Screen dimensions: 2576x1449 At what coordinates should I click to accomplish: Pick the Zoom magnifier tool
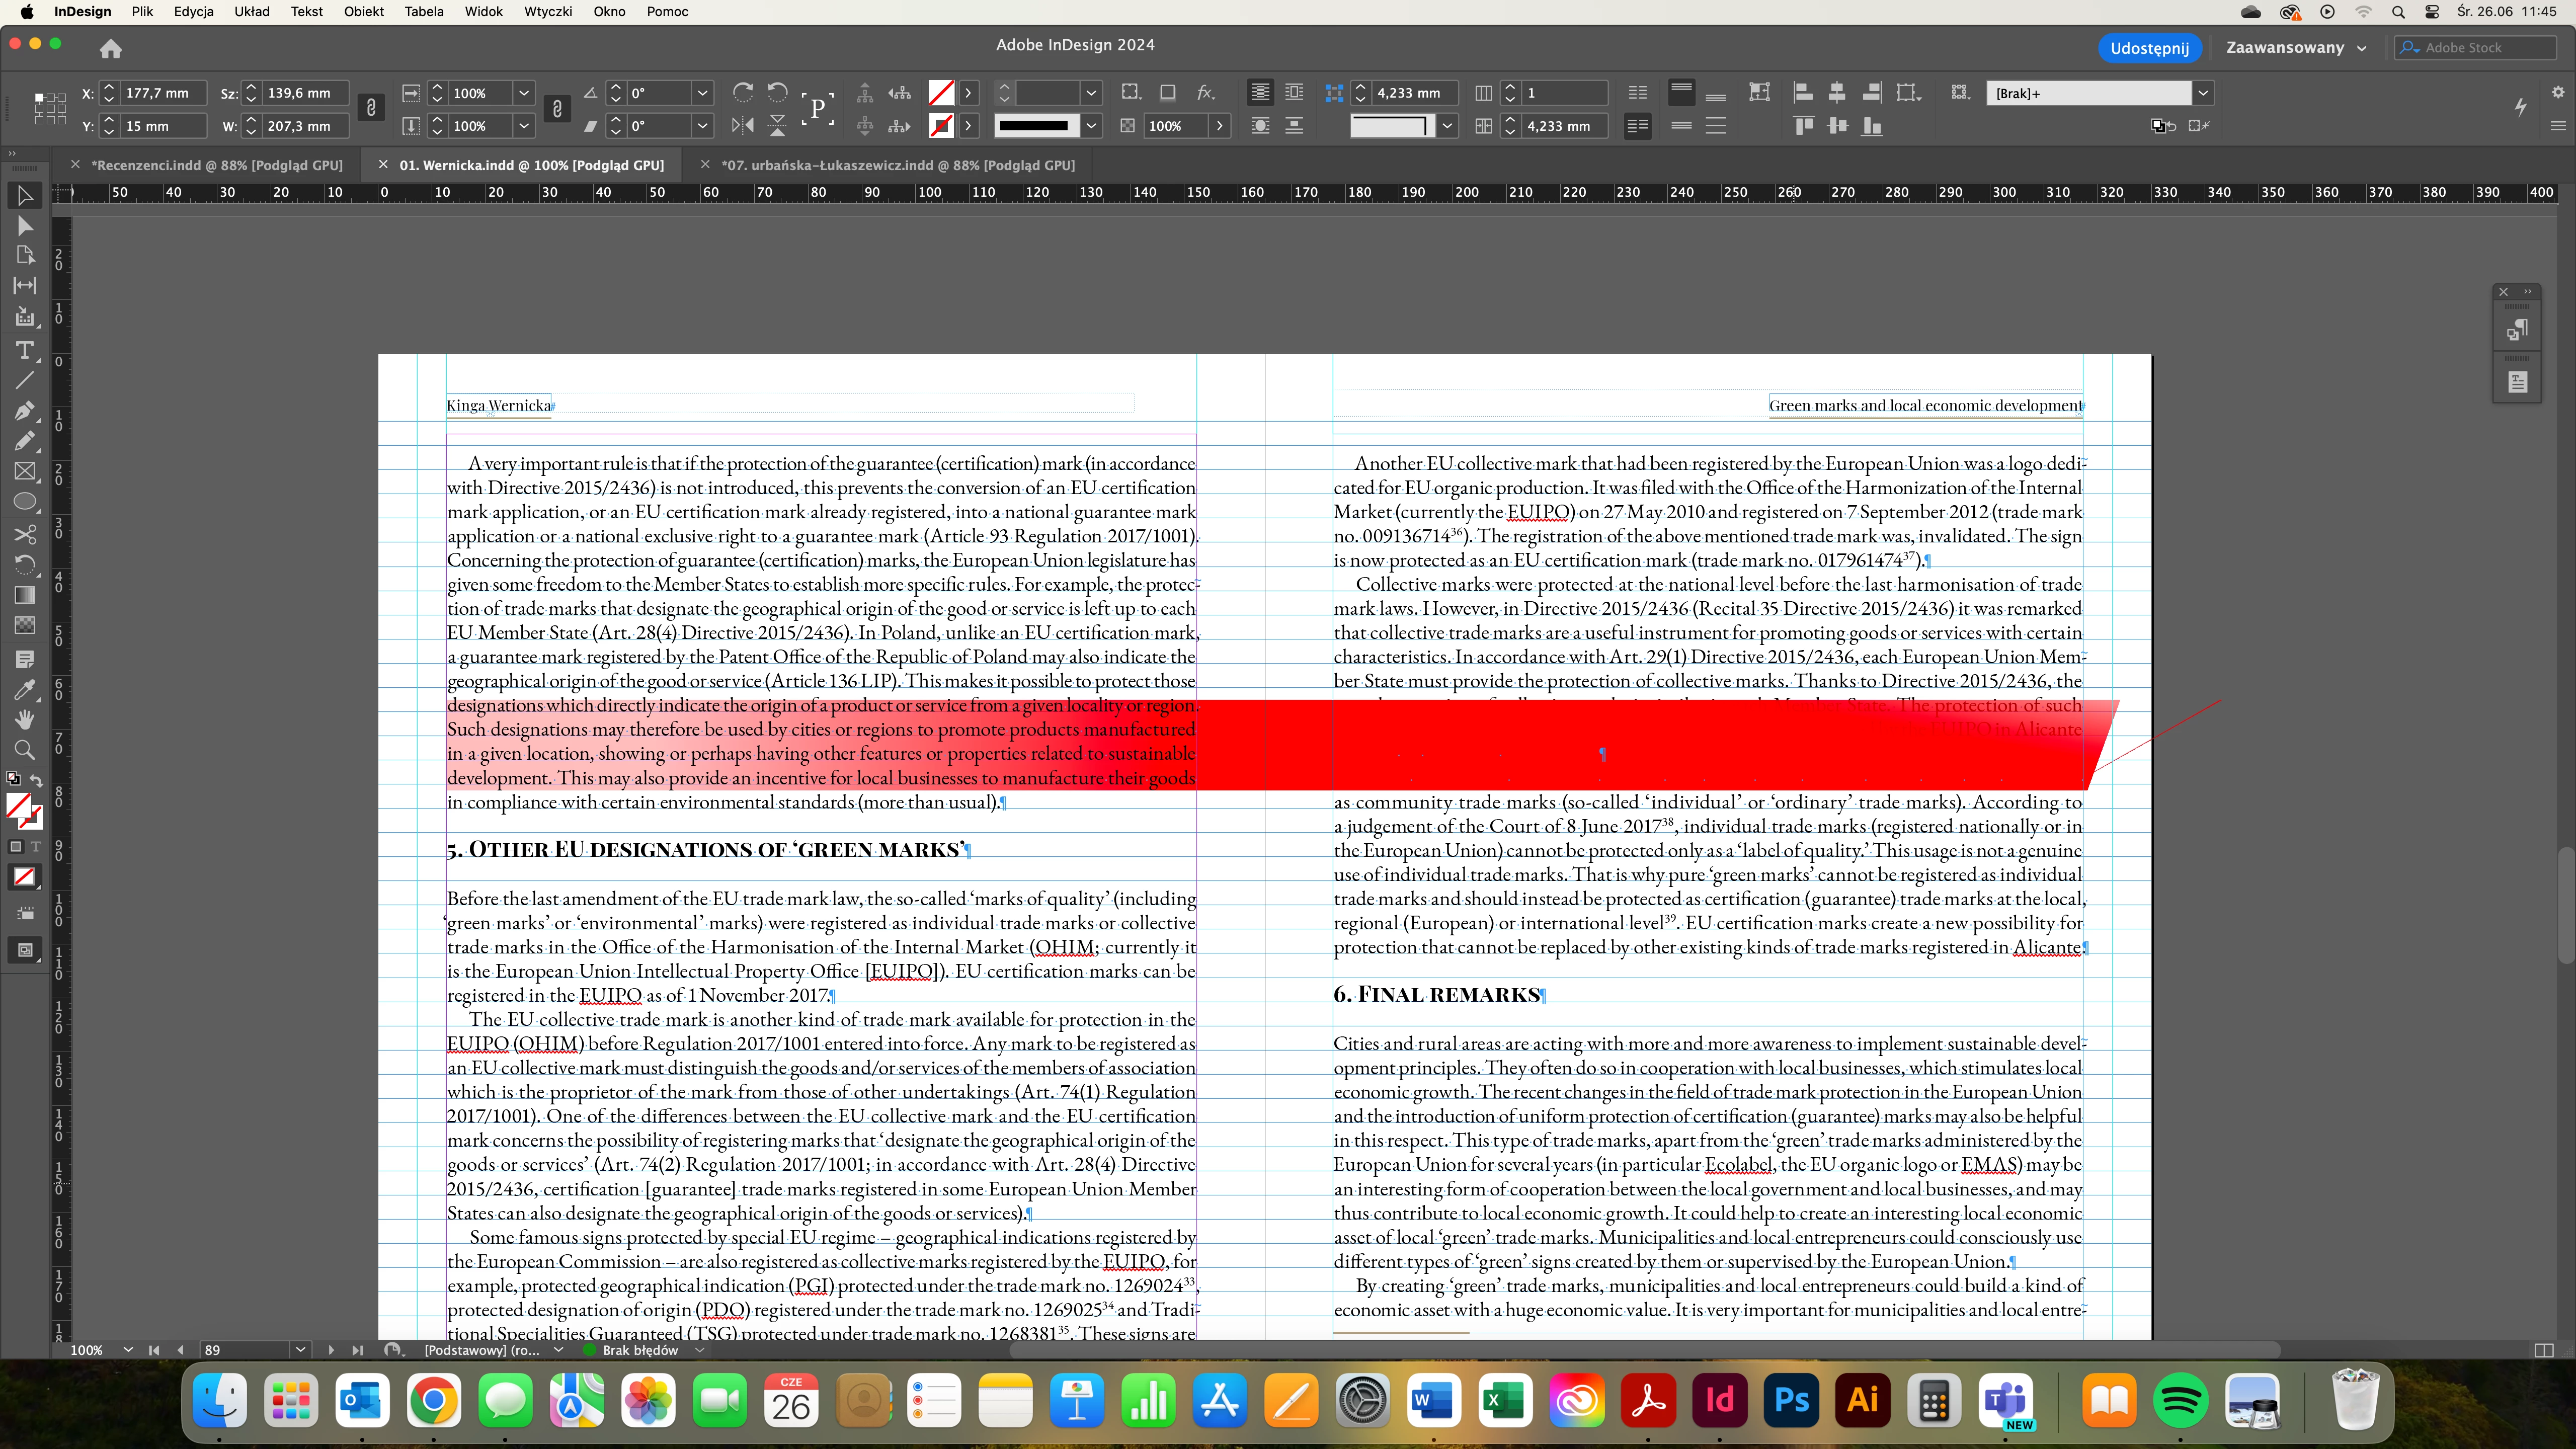click(x=24, y=750)
